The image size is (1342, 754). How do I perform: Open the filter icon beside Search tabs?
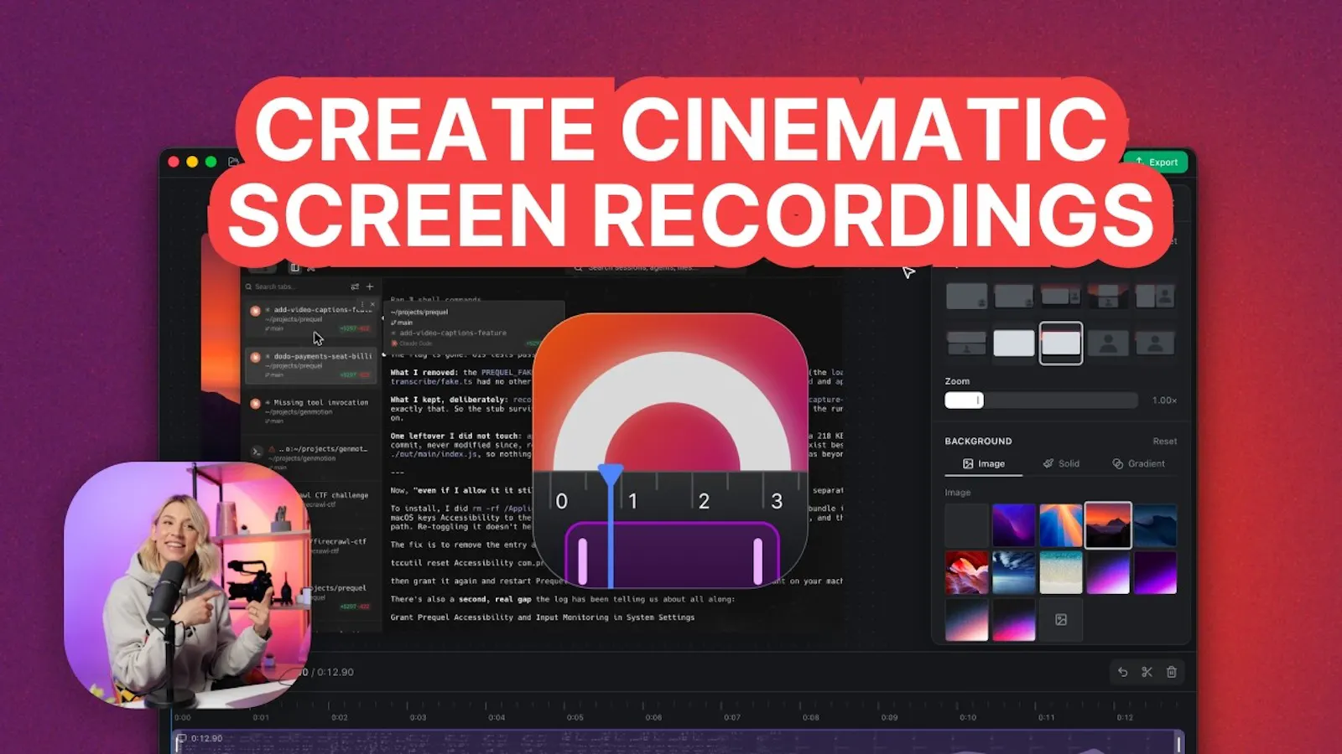355,287
